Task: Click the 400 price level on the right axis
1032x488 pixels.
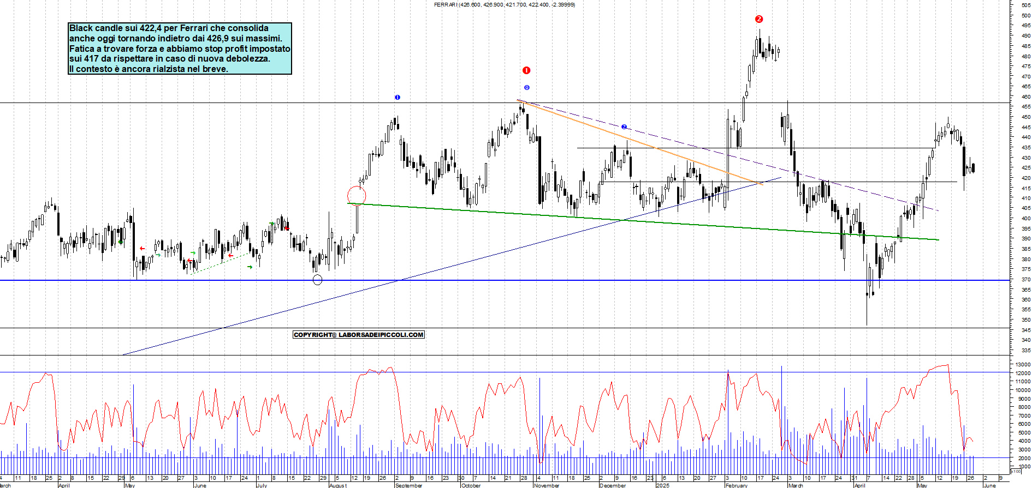Action: pos(1026,218)
